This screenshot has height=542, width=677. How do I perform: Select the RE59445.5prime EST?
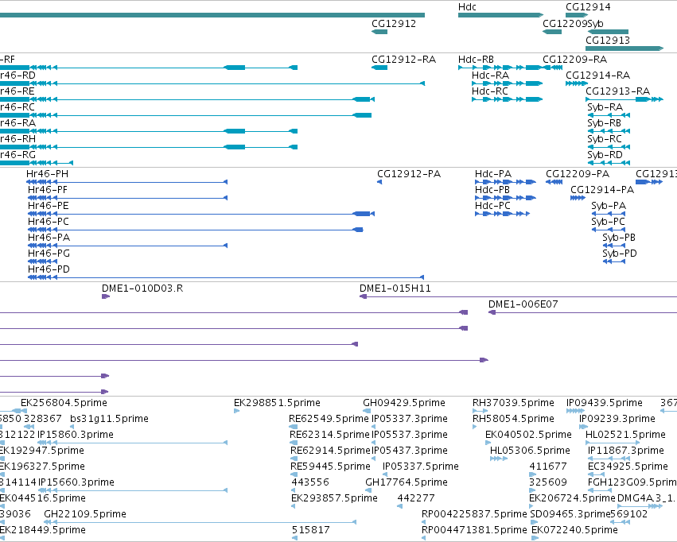pos(294,474)
